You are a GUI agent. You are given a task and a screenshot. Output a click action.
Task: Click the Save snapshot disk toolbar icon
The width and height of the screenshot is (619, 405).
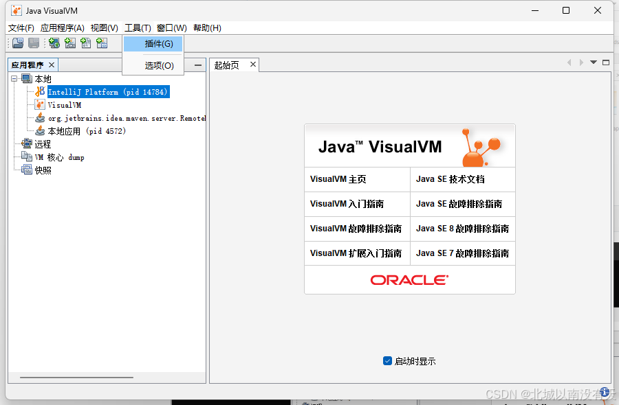point(34,43)
